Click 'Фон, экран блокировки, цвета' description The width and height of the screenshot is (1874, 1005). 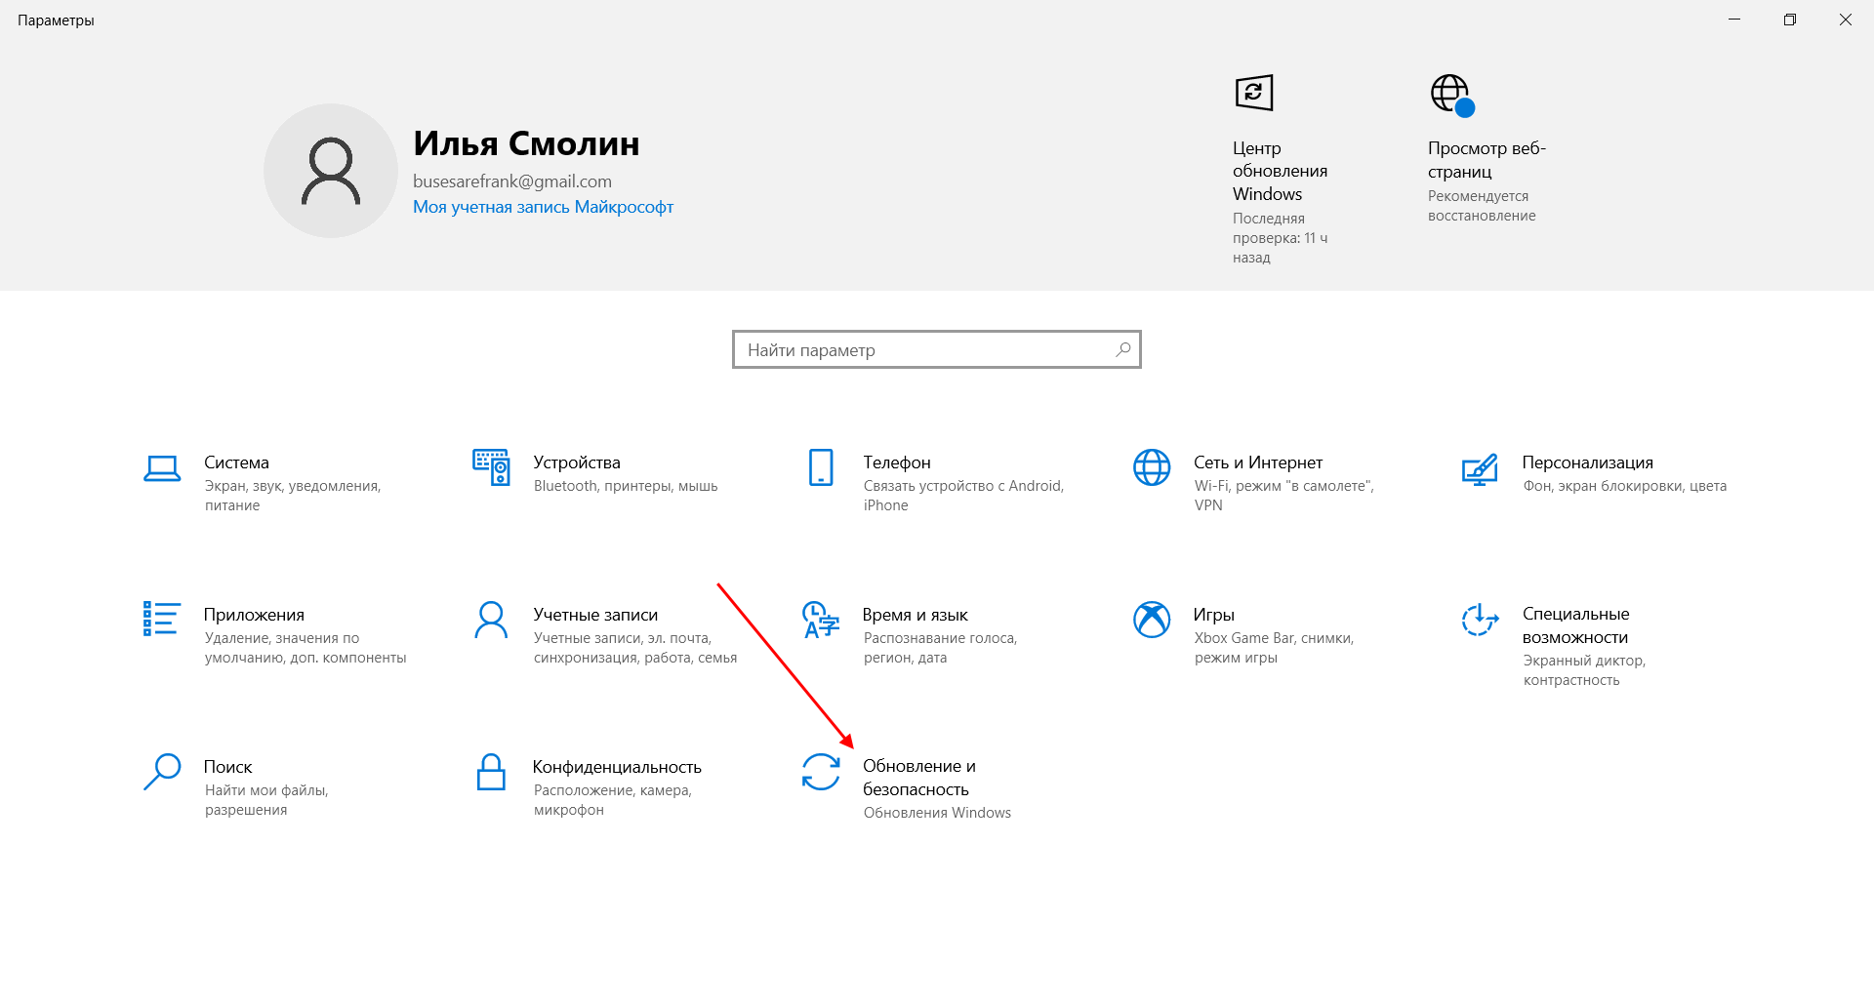coord(1625,486)
